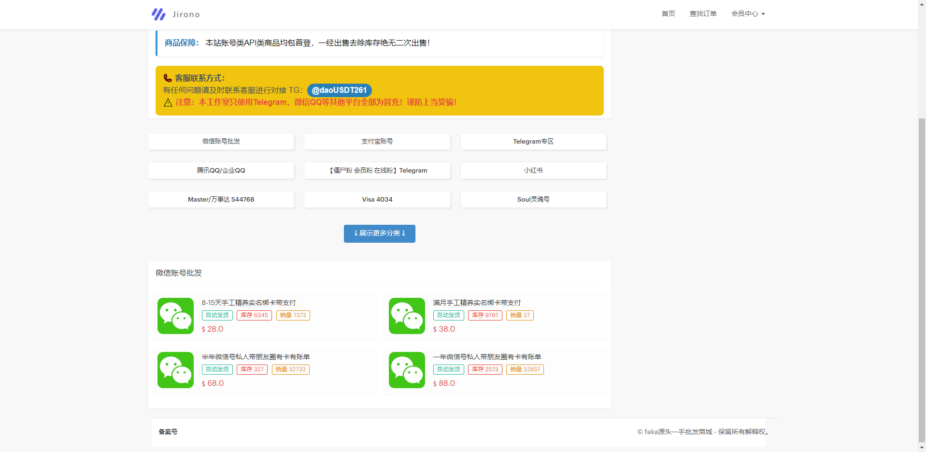
Task: Select the Visa 4034 category
Action: click(377, 199)
